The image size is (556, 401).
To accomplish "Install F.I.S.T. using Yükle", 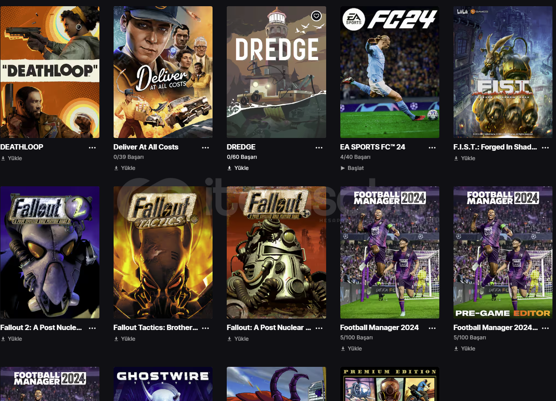I will tap(465, 158).
